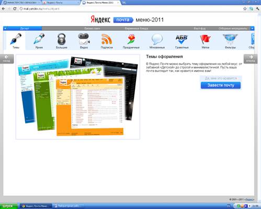This screenshot has height=209, width=261.
Task: Click the language indicator in the taskbar
Action: click(229, 206)
